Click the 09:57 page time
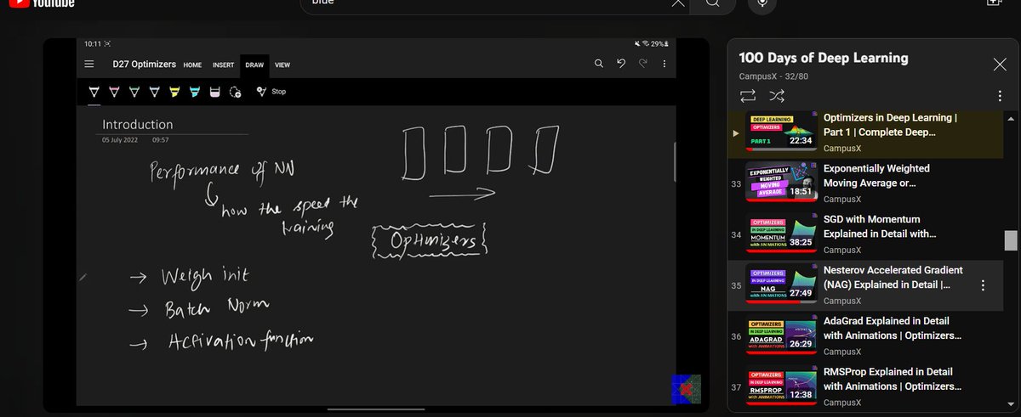1021x417 pixels. [160, 139]
